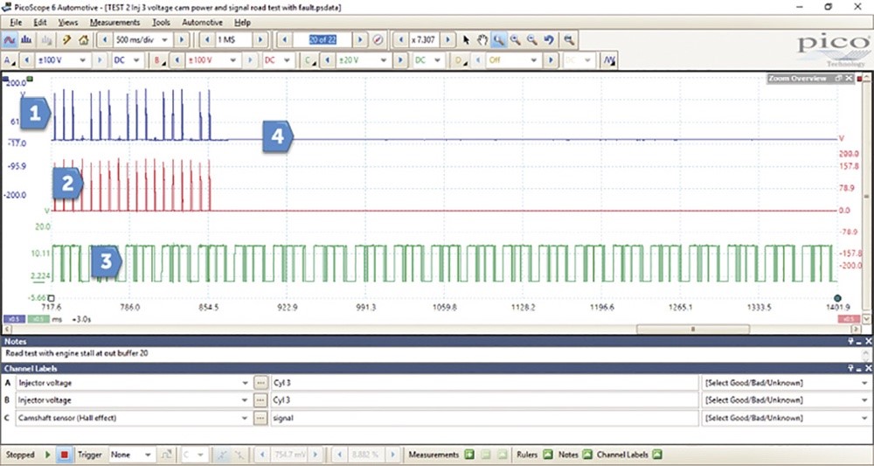Open Trigger mode None dropdown

pyautogui.click(x=149, y=455)
